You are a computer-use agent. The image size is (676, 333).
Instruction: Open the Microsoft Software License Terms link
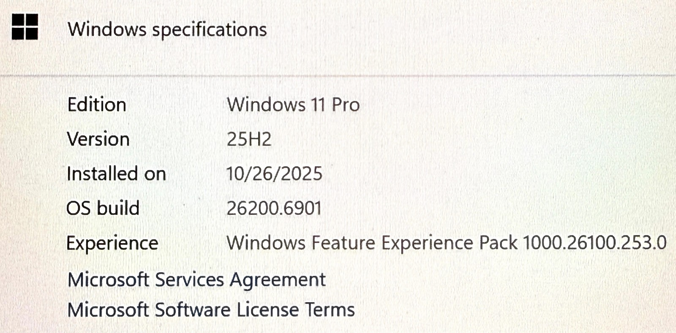(x=211, y=310)
